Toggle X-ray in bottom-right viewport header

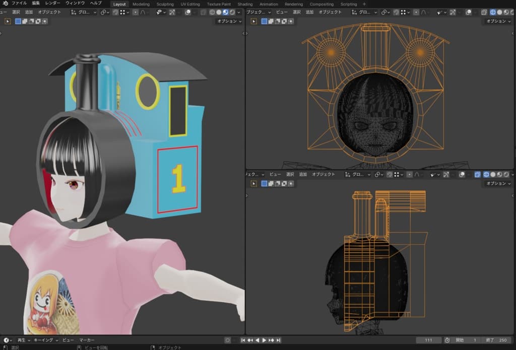point(477,175)
